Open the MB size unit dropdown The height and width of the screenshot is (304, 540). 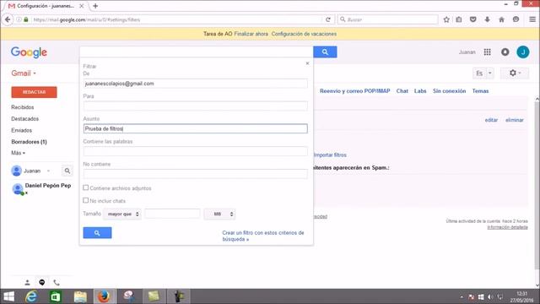click(219, 214)
